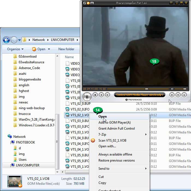The width and height of the screenshot is (191, 191).
Task: Select the VTS_02_0.BUP file
Action: tap(80, 103)
